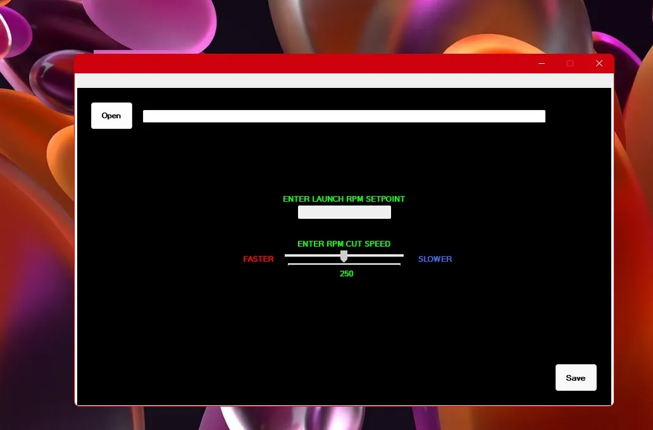This screenshot has height=430, width=653.
Task: Maximize the application window
Action: pyautogui.click(x=570, y=63)
